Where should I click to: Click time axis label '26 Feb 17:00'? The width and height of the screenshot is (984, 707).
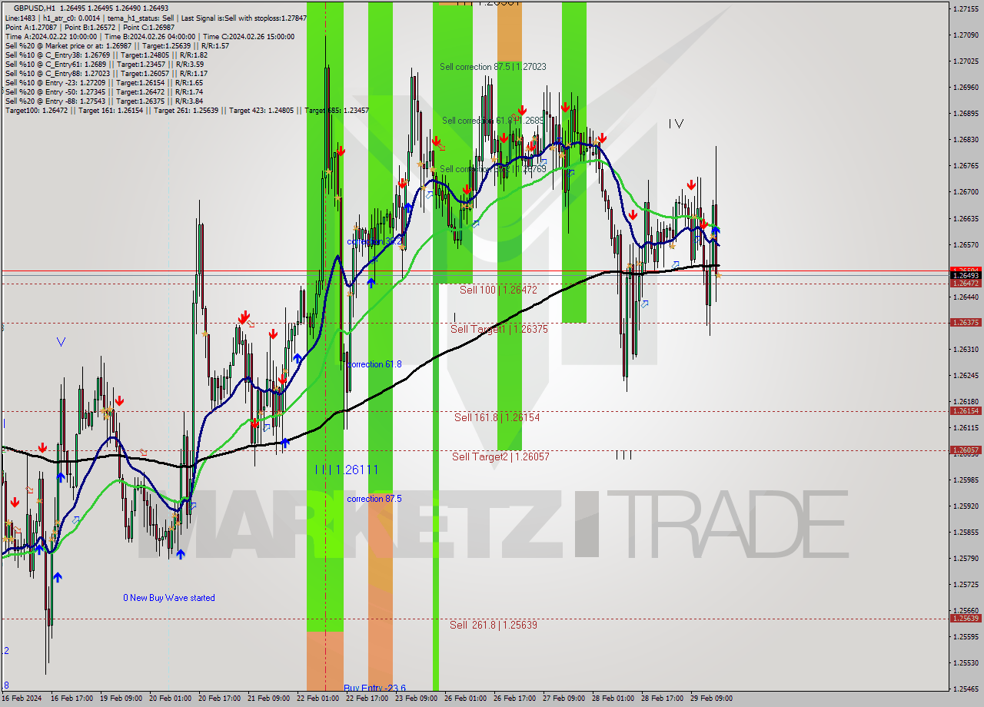[514, 699]
